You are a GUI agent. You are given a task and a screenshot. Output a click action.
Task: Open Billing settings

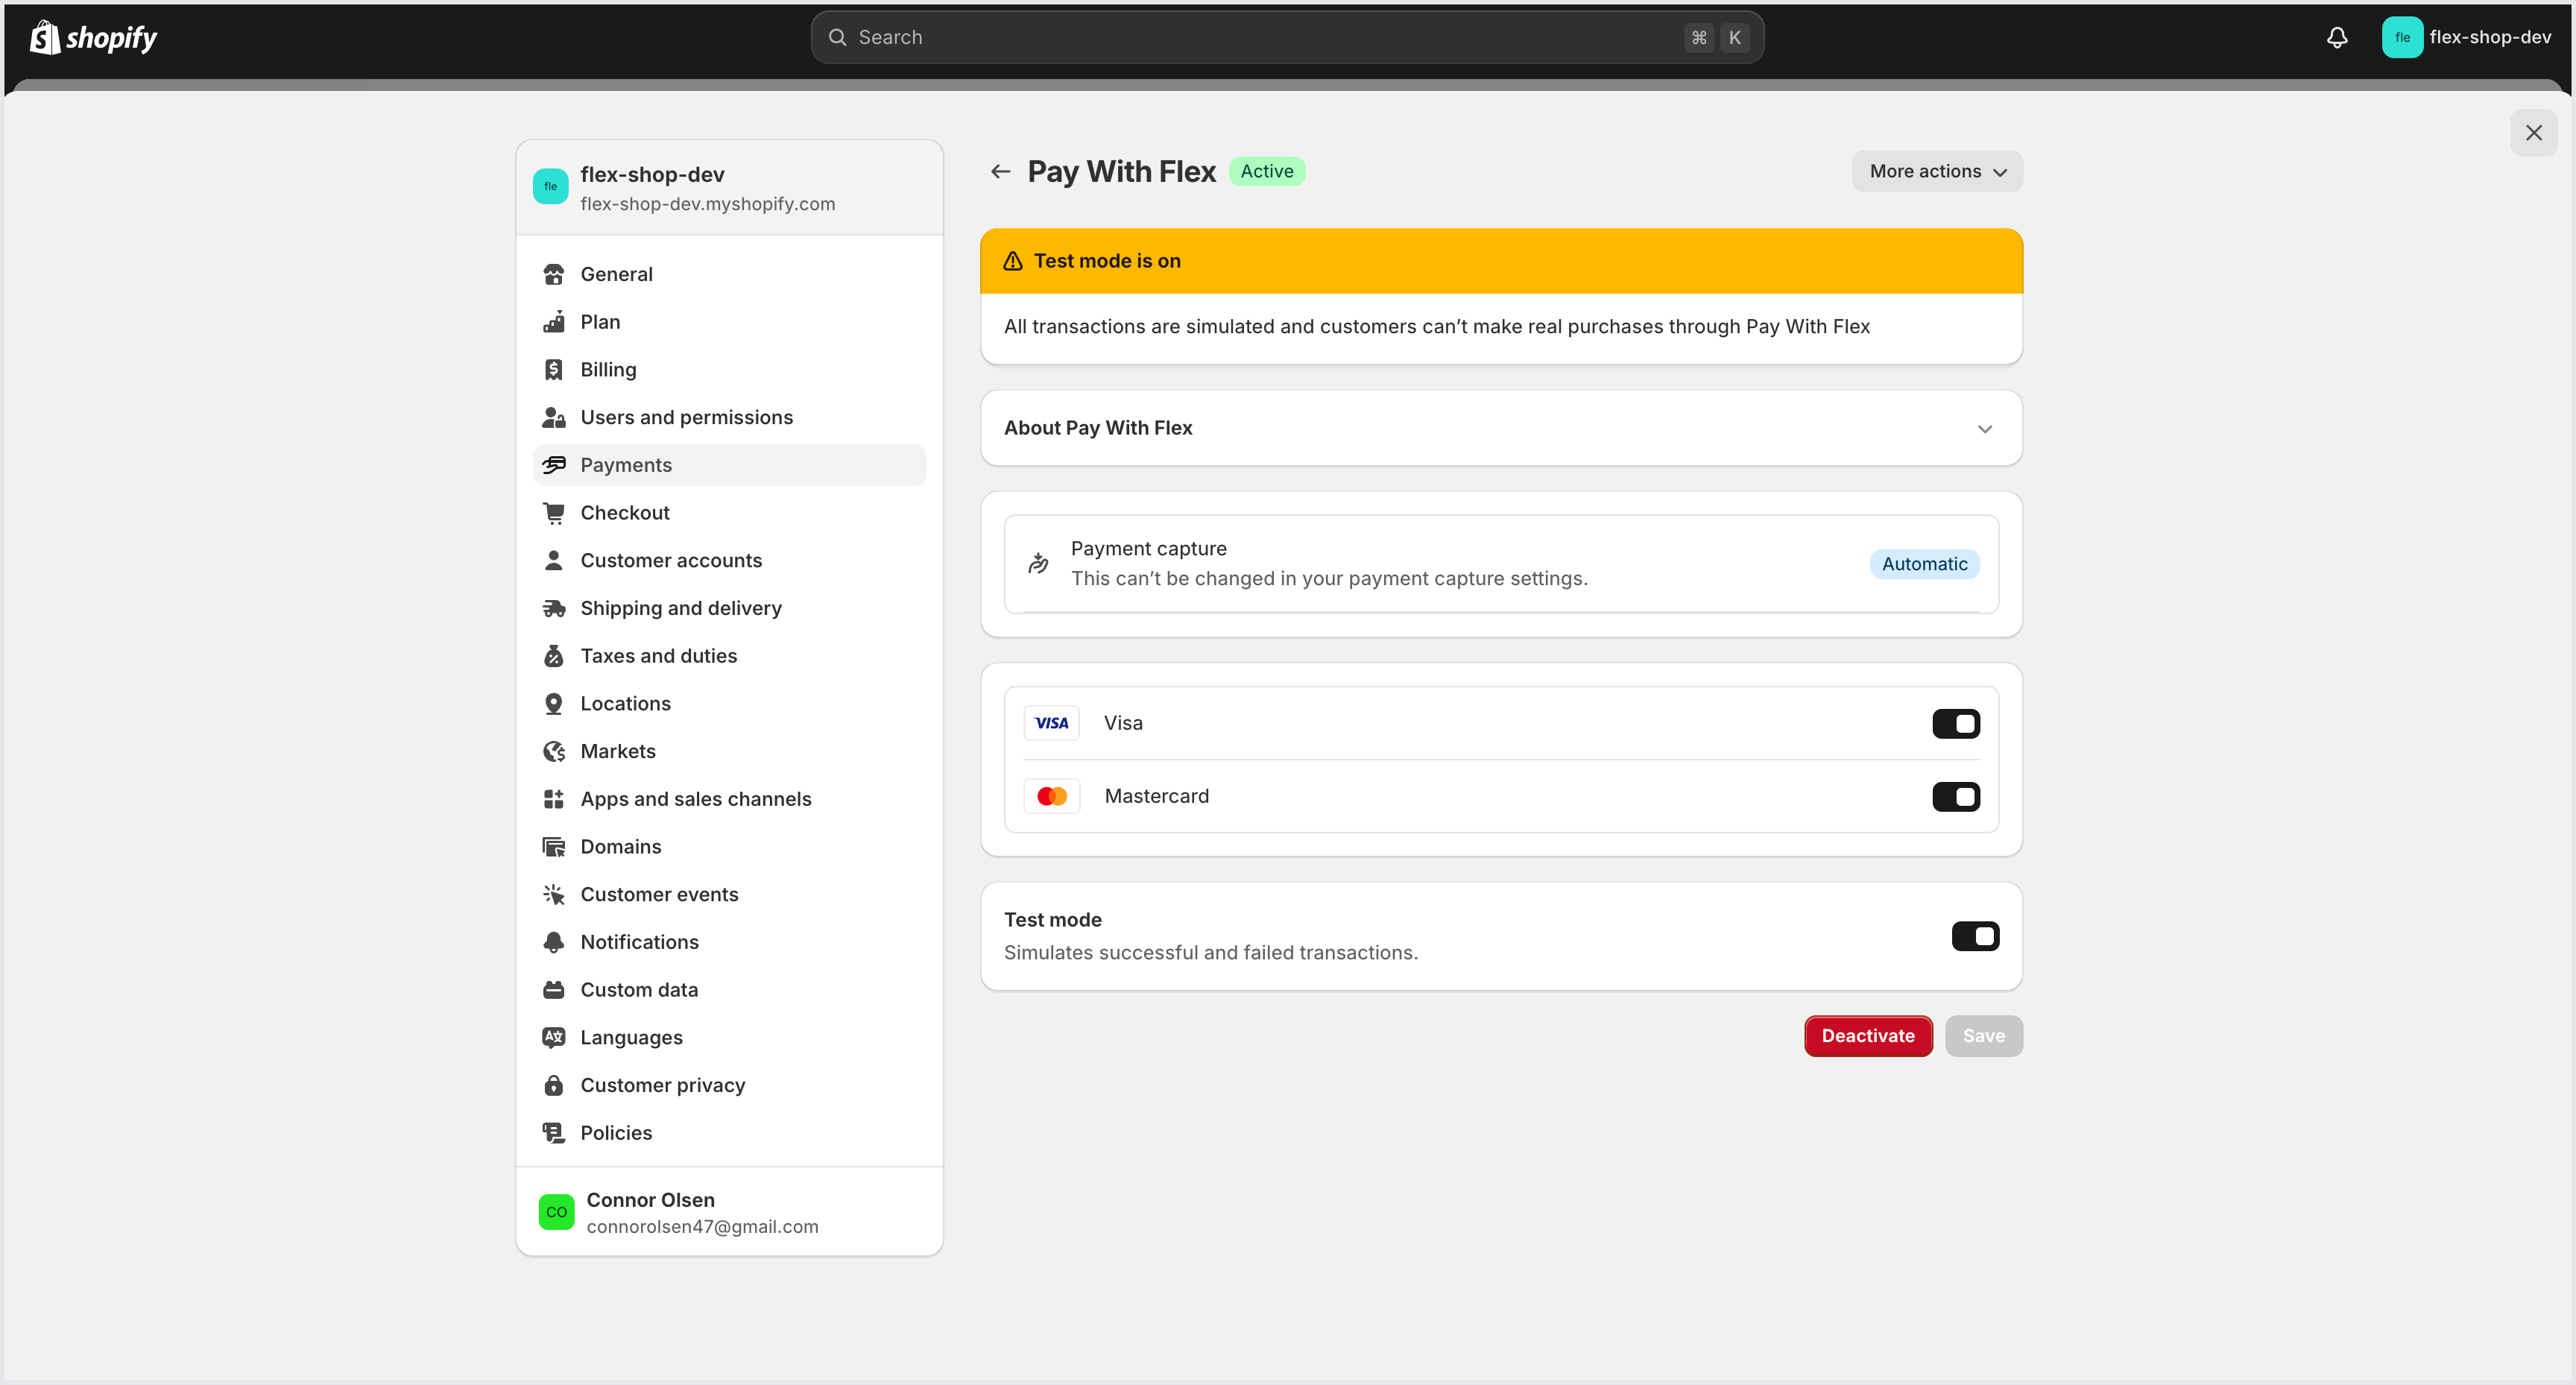pos(730,370)
